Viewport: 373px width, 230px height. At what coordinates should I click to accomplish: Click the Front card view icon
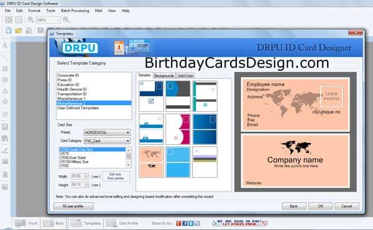[x=21, y=223]
